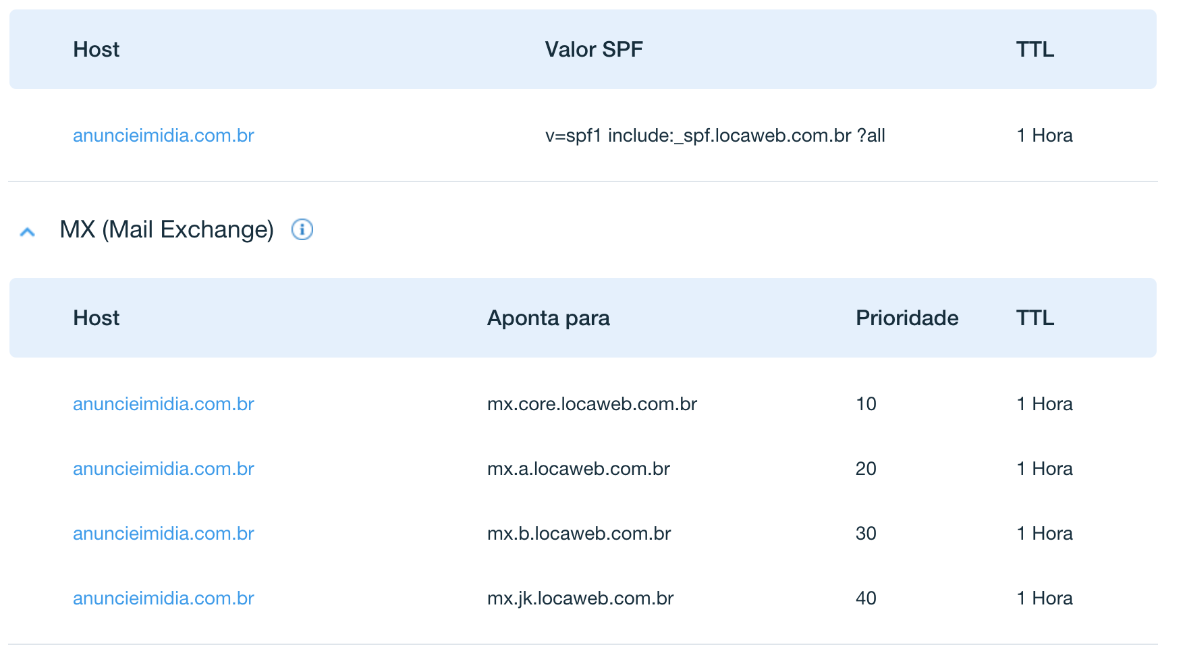
Task: Click the mx.b.locaweb.com.br target value
Action: (x=579, y=534)
